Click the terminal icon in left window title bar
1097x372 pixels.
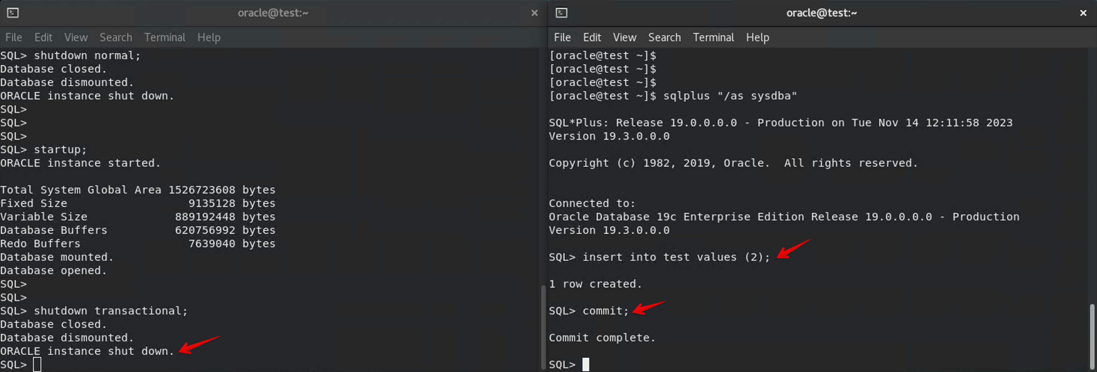pyautogui.click(x=13, y=13)
